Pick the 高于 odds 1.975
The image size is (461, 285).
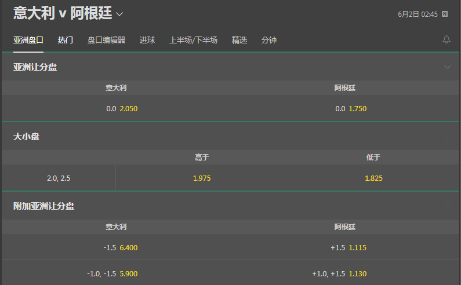[202, 178]
